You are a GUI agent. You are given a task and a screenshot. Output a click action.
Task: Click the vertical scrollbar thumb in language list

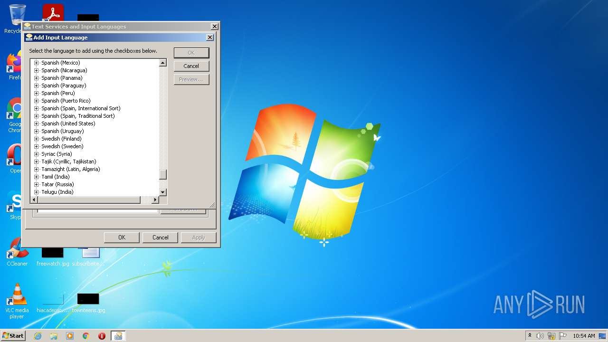point(163,174)
